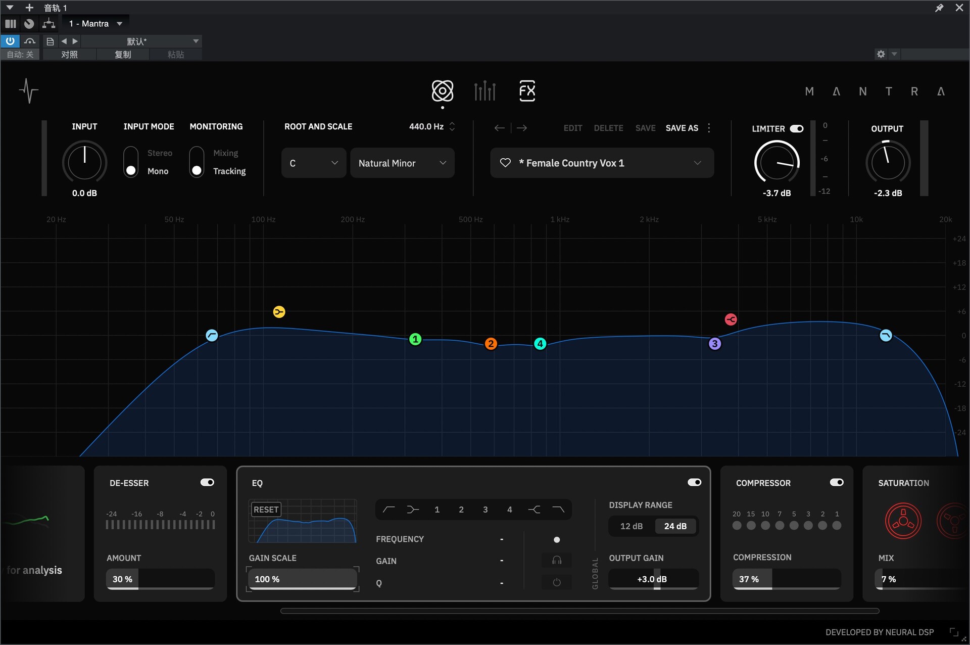This screenshot has width=970, height=645.
Task: Open the mixer sliders view icon
Action: click(484, 91)
